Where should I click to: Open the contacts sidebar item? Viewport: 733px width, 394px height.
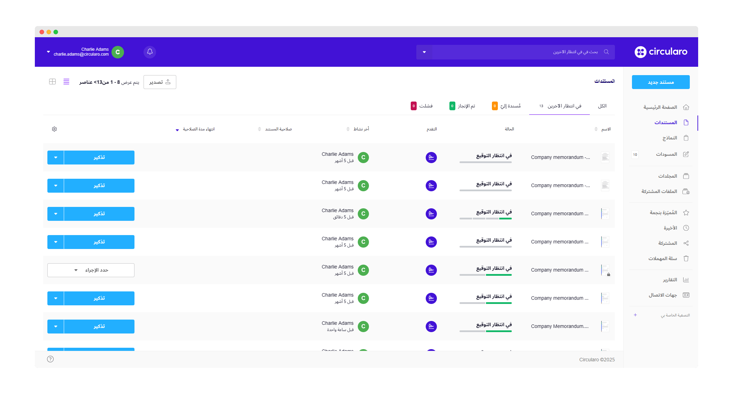(x=668, y=295)
